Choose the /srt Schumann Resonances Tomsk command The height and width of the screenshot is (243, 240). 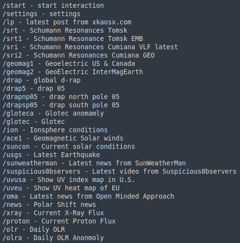65,31
